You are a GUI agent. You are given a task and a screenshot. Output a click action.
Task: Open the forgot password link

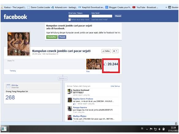pyautogui.click(x=99, y=20)
